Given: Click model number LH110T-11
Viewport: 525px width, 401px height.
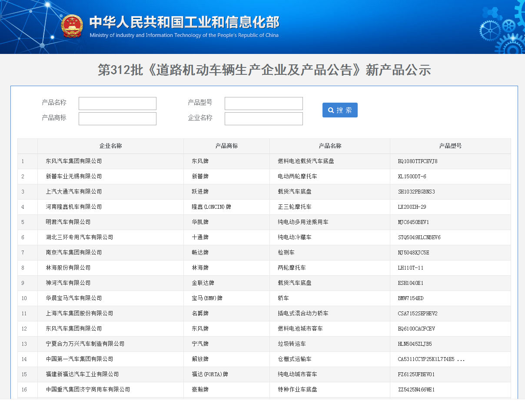Looking at the screenshot, I should tap(411, 268).
